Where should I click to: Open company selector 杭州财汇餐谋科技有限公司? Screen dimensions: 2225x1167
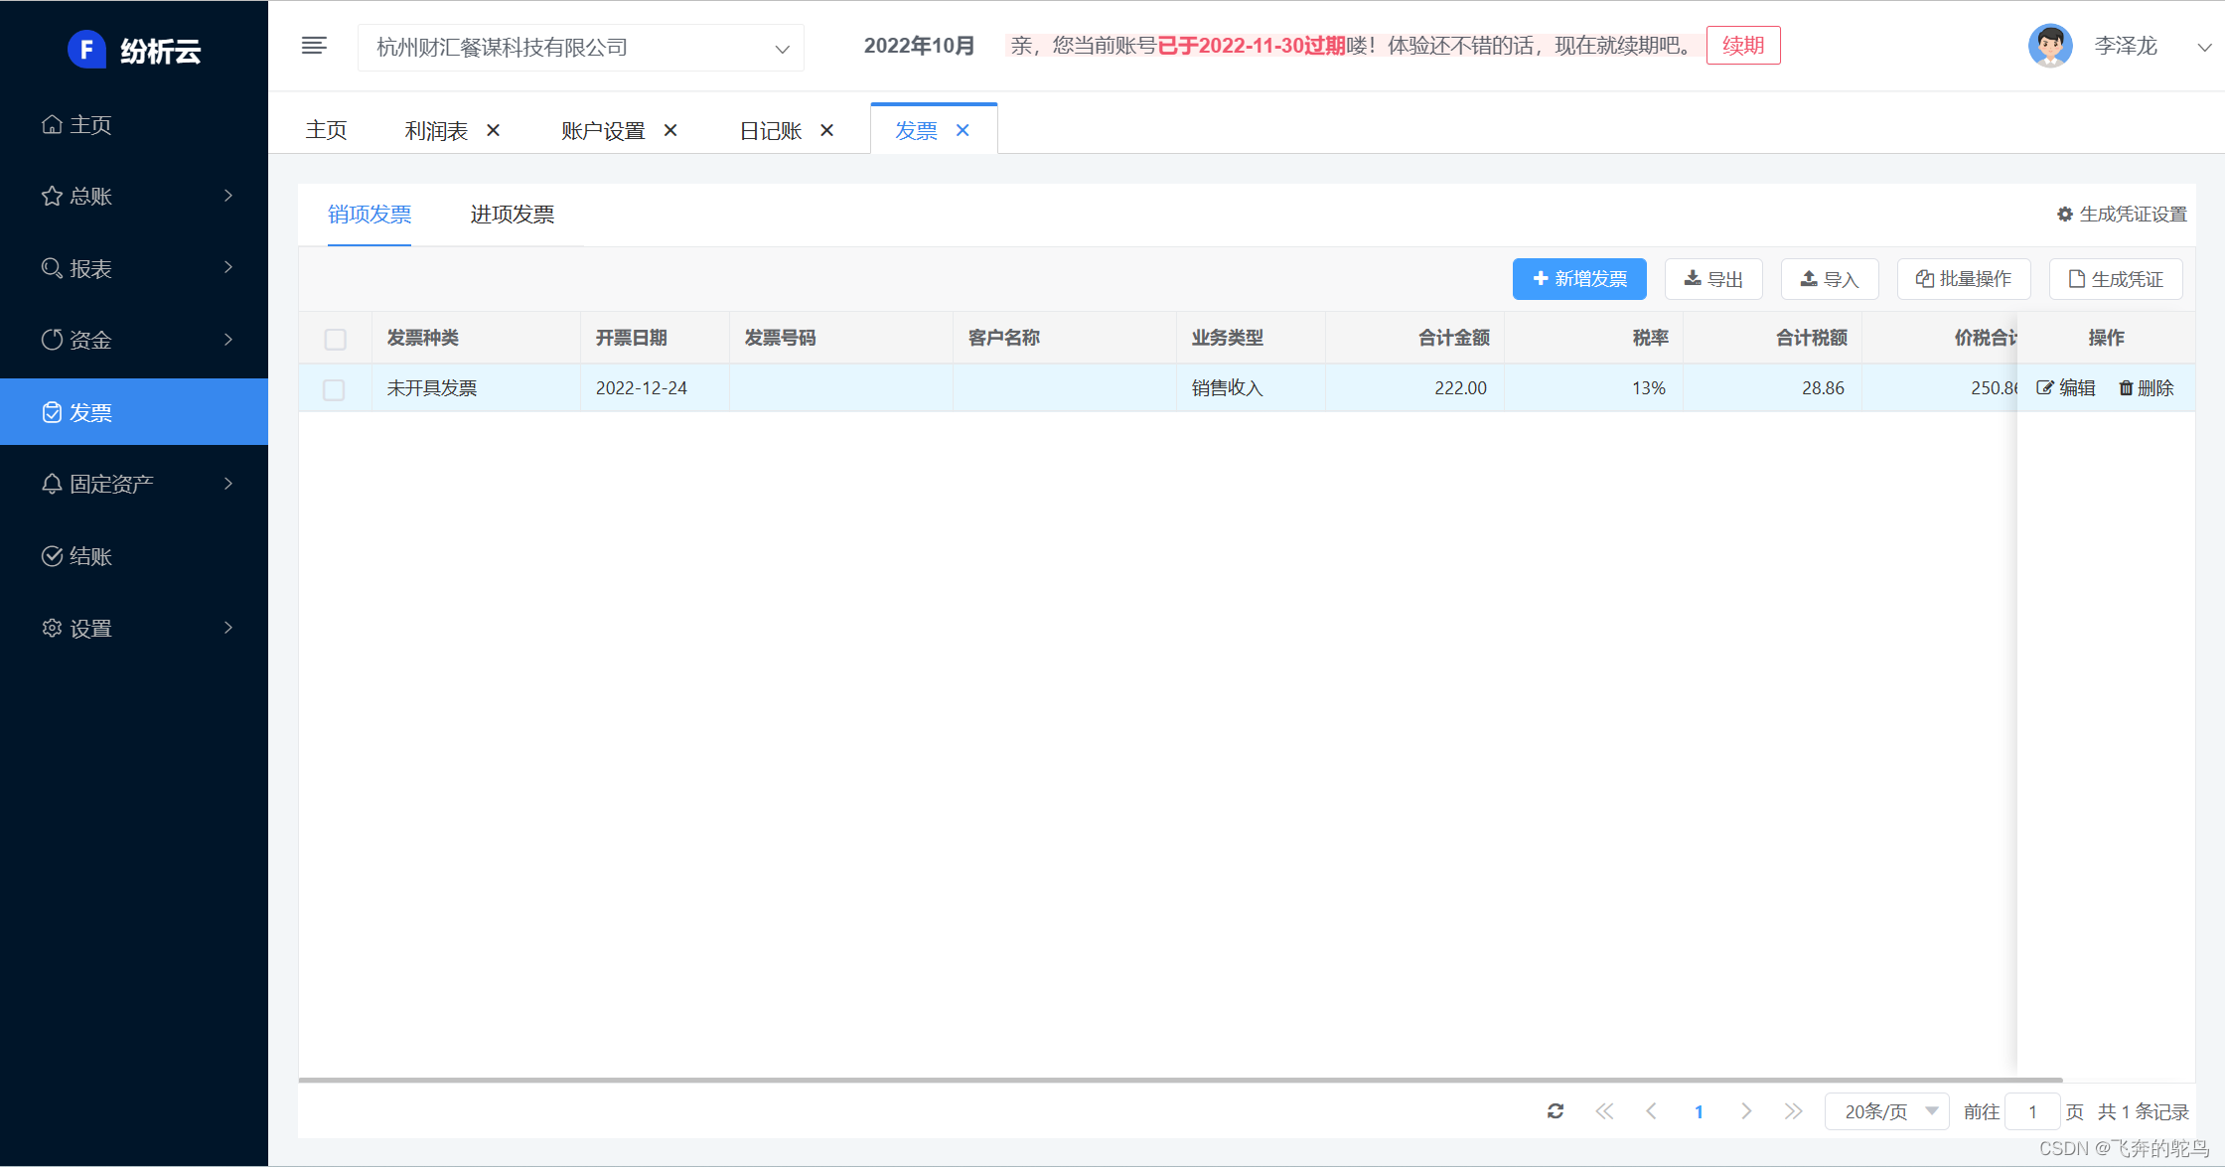[581, 48]
